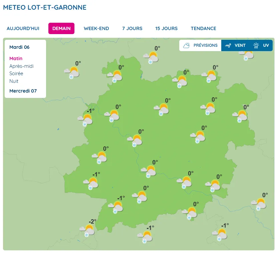
Task: Open the Aujourd'hui tab
Action: tap(23, 28)
